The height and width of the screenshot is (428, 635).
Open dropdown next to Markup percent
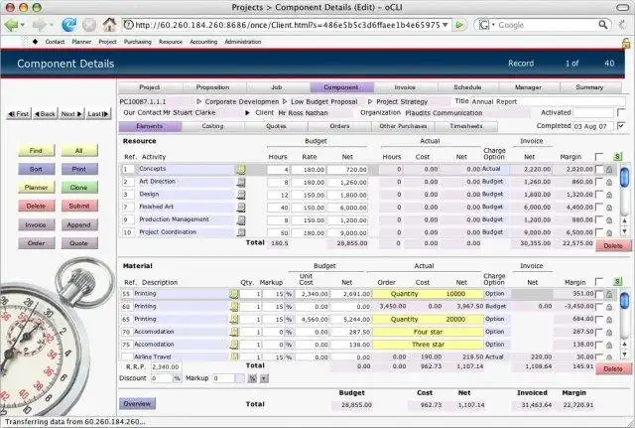click(264, 378)
